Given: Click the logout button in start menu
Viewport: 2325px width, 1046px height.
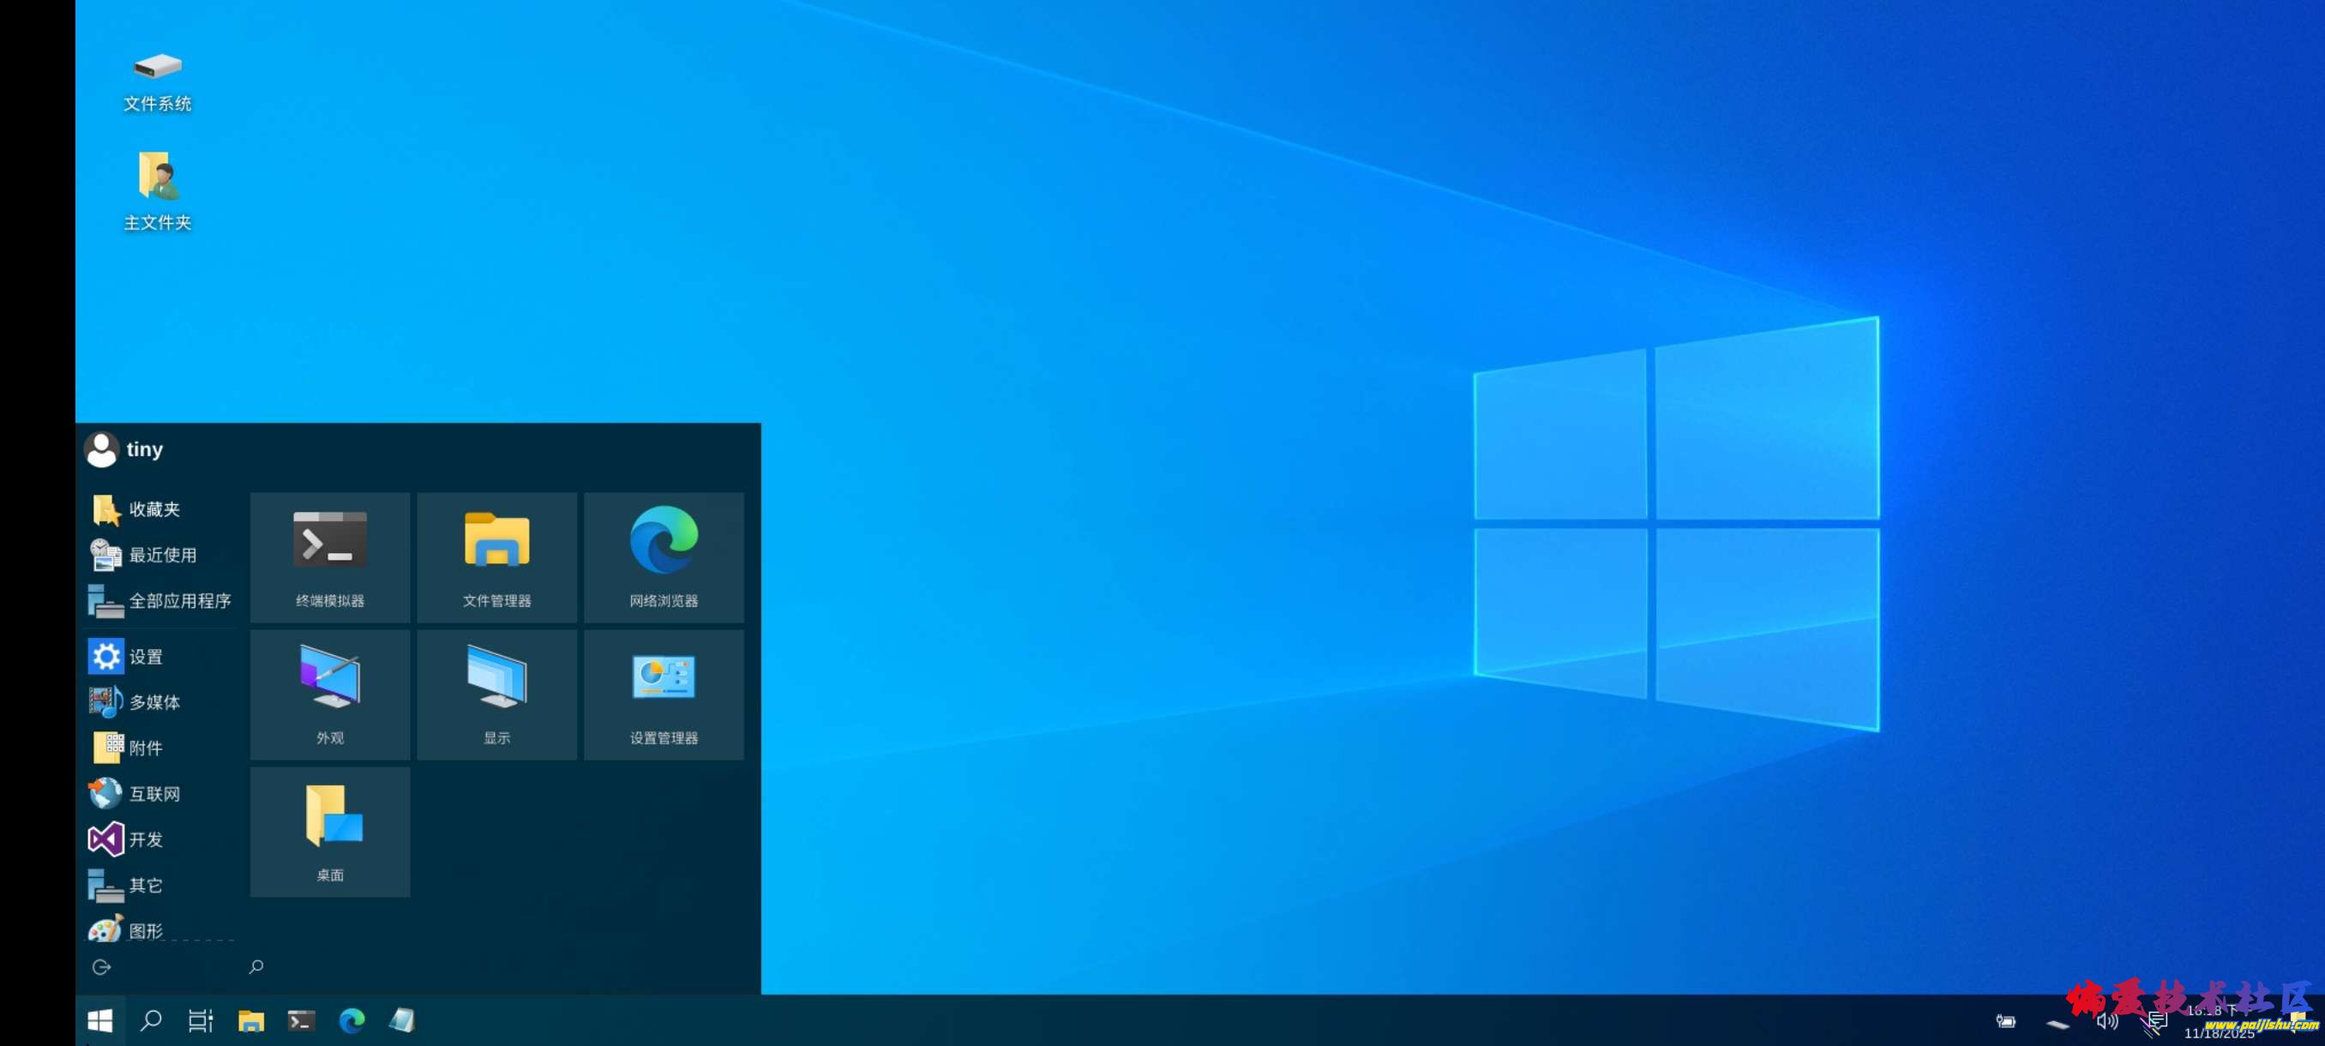Looking at the screenshot, I should (101, 966).
